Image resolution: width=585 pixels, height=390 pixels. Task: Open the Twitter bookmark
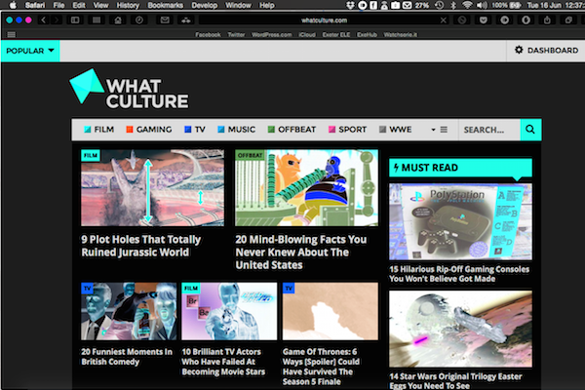point(236,35)
